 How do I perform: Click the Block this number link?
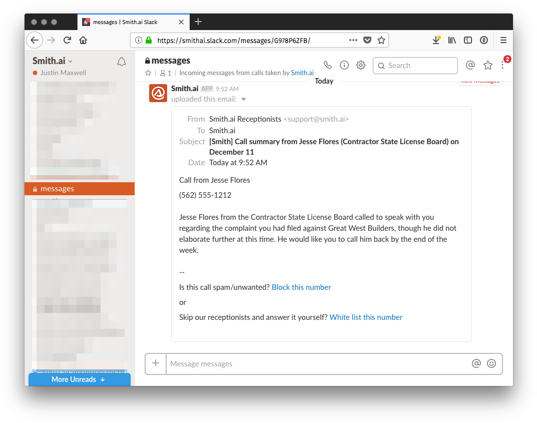pos(301,287)
